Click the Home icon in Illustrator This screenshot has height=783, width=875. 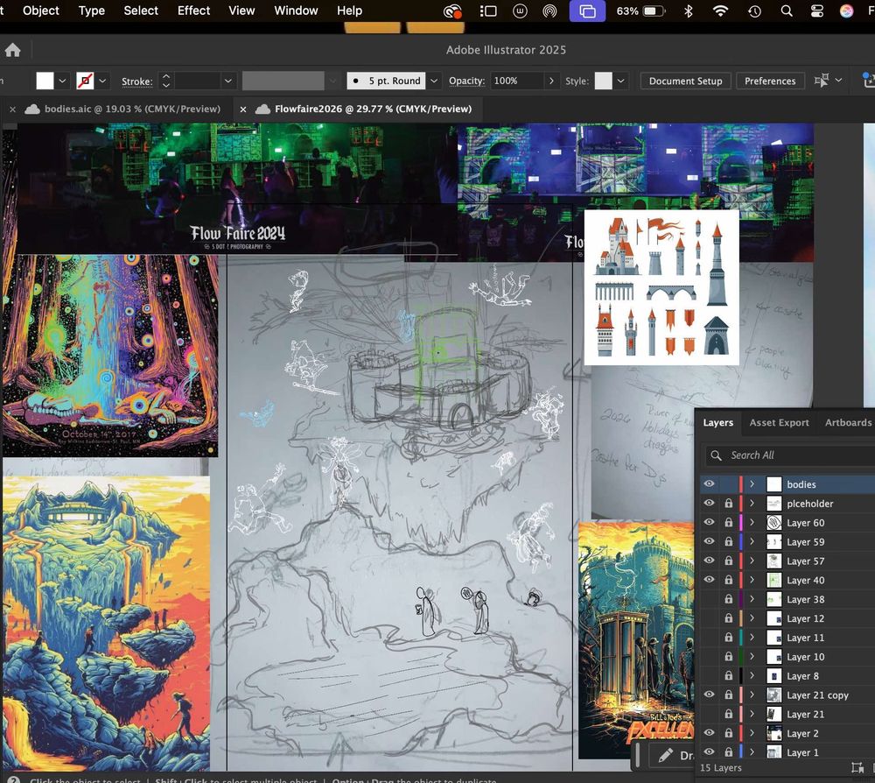point(12,50)
